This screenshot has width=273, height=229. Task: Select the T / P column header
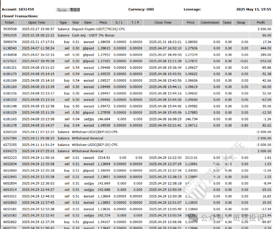click(x=135, y=23)
